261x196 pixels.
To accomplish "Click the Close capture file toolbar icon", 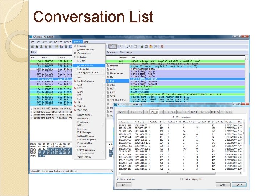I will click(66, 46).
